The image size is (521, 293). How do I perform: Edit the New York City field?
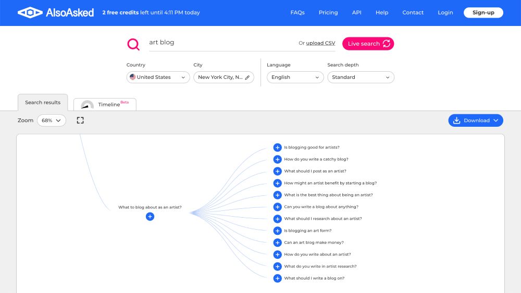tap(224, 77)
